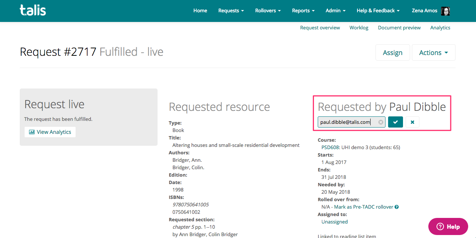The width and height of the screenshot is (476, 238).
Task: Click the start date '1 Aug 2017'
Action: point(334,162)
